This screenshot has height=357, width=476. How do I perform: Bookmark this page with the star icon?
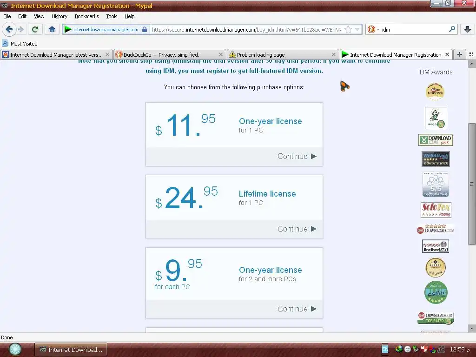click(x=348, y=29)
